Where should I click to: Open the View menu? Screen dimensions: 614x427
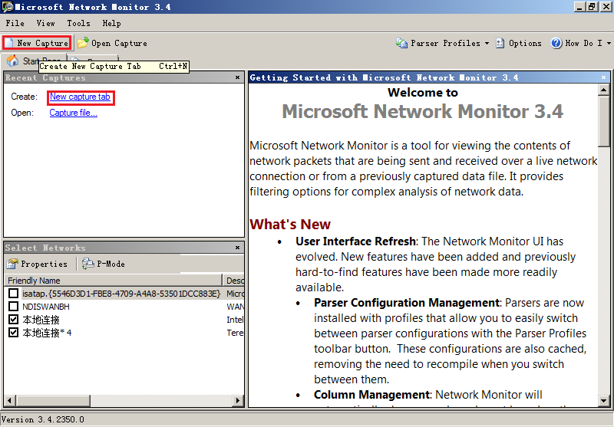pos(46,23)
